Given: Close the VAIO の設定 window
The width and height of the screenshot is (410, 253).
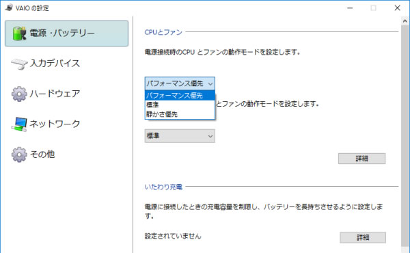Looking at the screenshot, I should pos(398,8).
